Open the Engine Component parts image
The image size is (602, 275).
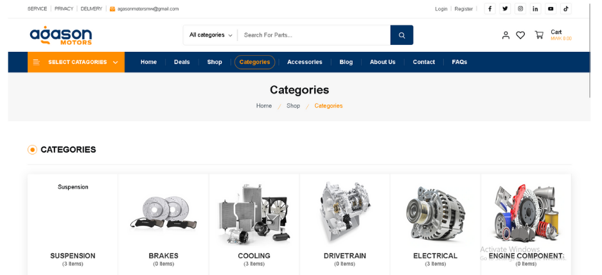coord(526,213)
